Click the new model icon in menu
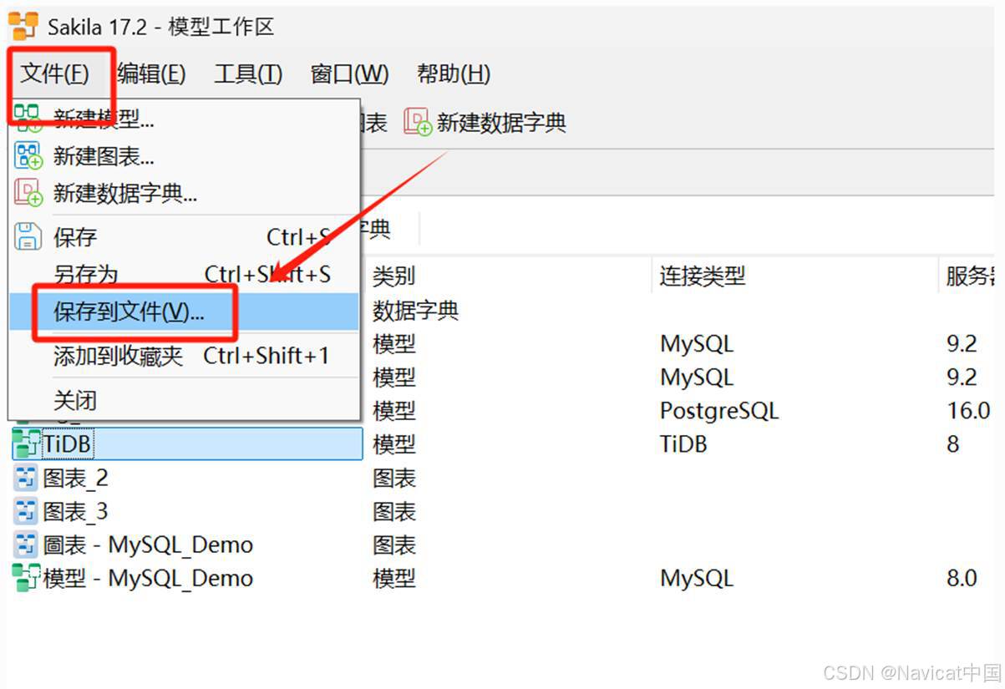 [28, 118]
